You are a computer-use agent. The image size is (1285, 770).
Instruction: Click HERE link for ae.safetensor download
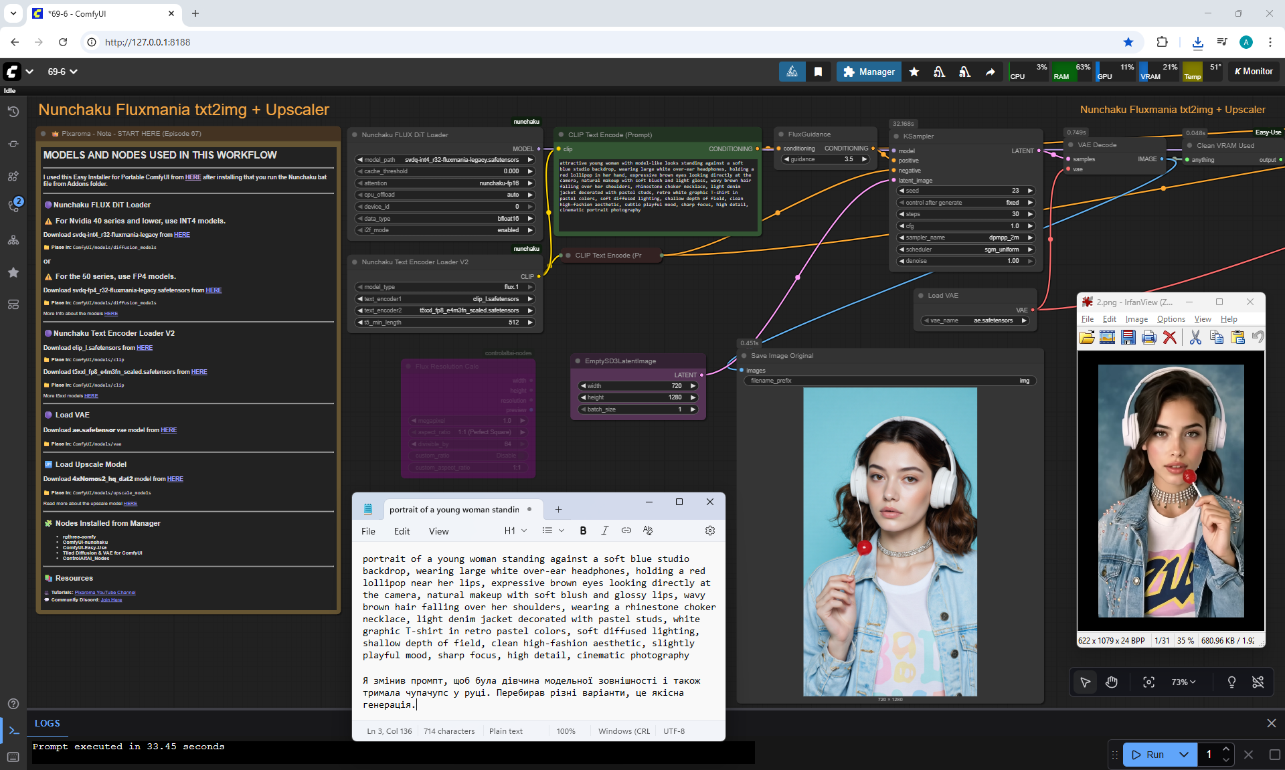(x=169, y=430)
